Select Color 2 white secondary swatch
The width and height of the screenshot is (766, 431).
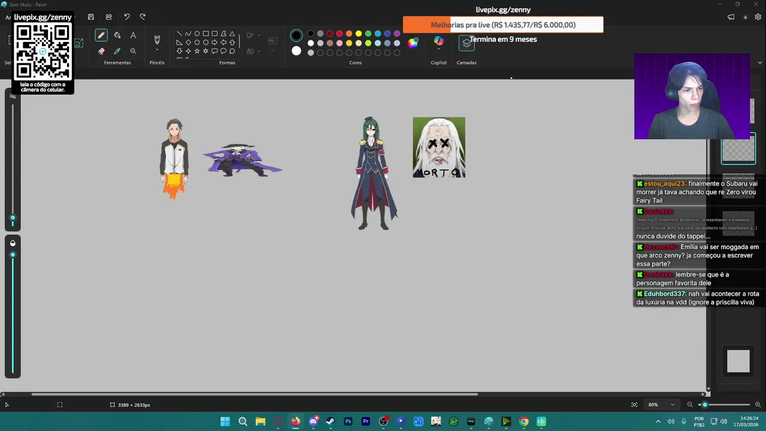(296, 51)
